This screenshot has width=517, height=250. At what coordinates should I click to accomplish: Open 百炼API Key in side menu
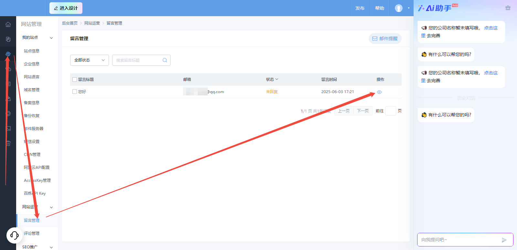35,193
